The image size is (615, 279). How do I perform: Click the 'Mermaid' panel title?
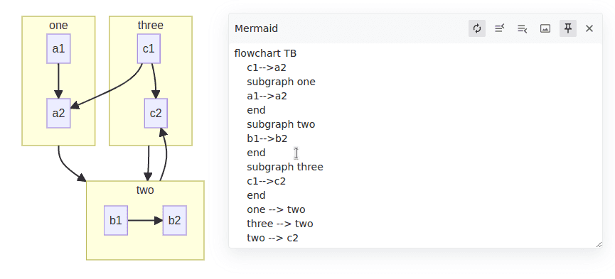click(256, 28)
